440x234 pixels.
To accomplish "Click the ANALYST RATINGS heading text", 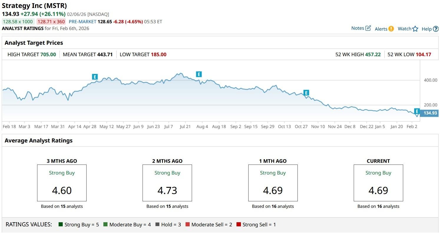I will pyautogui.click(x=23, y=28).
